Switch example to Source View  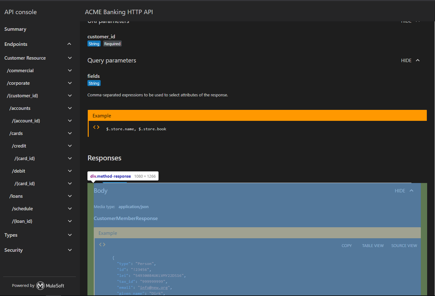404,246
